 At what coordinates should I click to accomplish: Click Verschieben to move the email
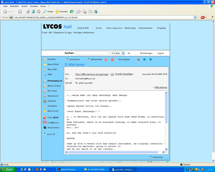tap(124, 59)
